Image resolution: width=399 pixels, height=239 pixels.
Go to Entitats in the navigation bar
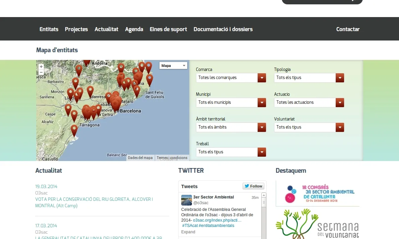click(49, 29)
